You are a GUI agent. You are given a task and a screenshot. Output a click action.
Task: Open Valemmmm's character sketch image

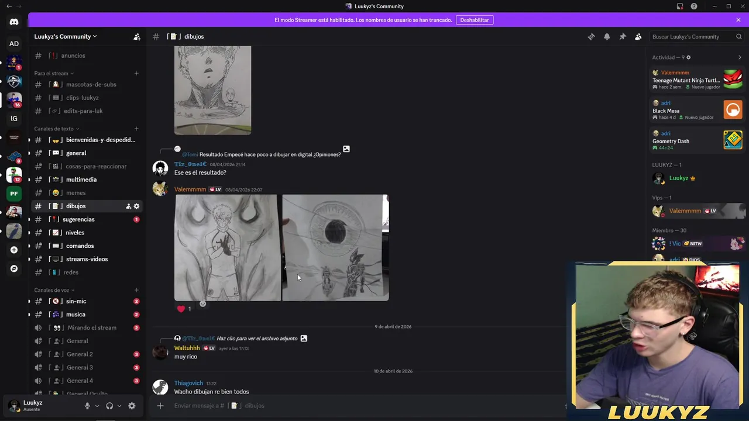tap(227, 248)
